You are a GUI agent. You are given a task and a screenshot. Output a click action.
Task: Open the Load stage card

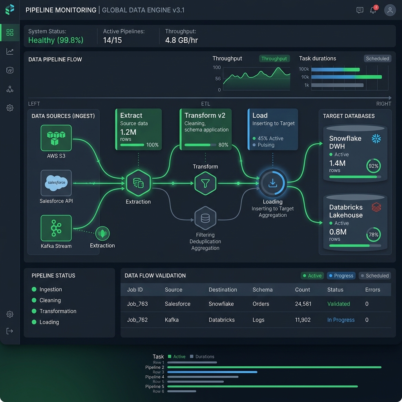click(273, 129)
